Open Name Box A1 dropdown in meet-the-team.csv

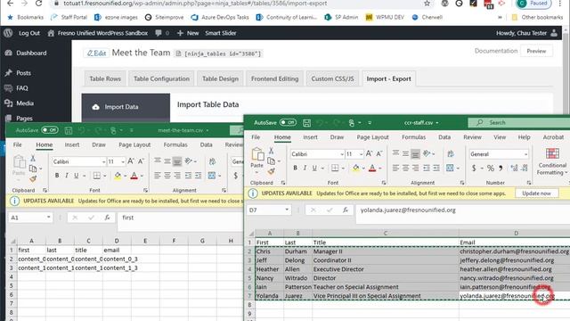pyautogui.click(x=48, y=218)
